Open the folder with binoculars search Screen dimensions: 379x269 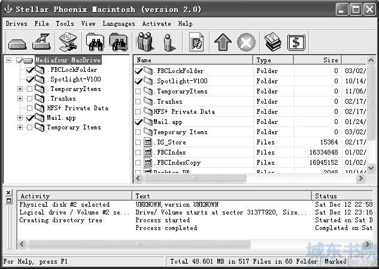[95, 43]
